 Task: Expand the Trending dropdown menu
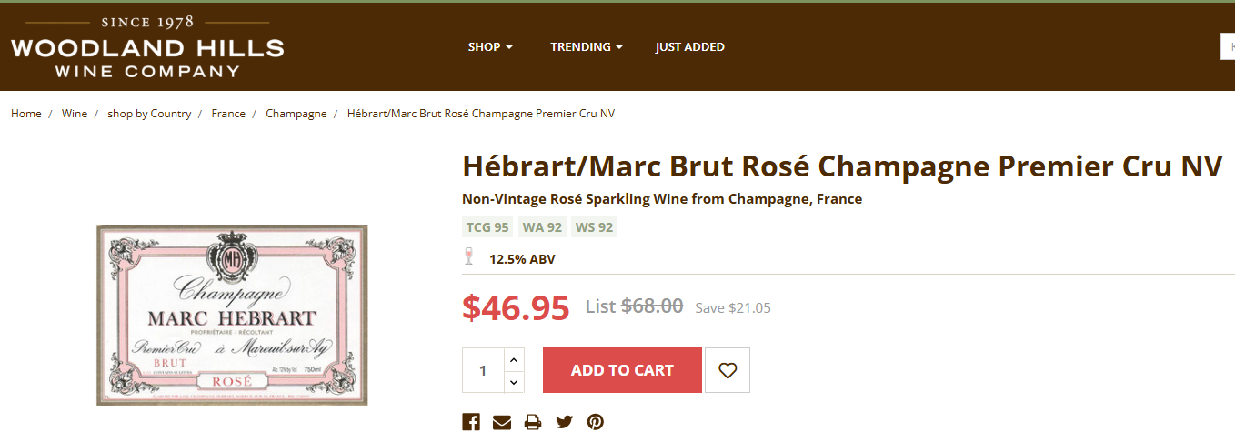click(586, 47)
